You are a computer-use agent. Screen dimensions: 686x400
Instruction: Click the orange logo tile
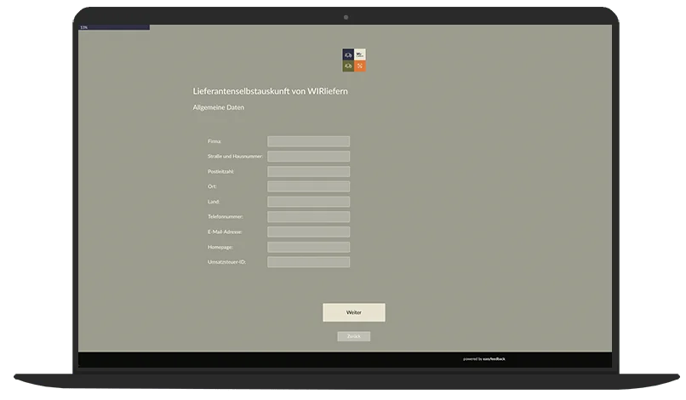pos(361,66)
